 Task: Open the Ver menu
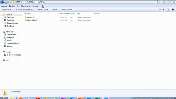pos(18,6)
